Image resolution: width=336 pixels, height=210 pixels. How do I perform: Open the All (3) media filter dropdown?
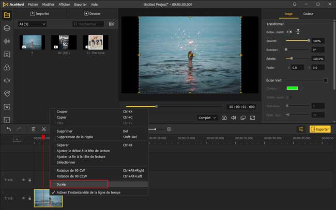click(32, 24)
